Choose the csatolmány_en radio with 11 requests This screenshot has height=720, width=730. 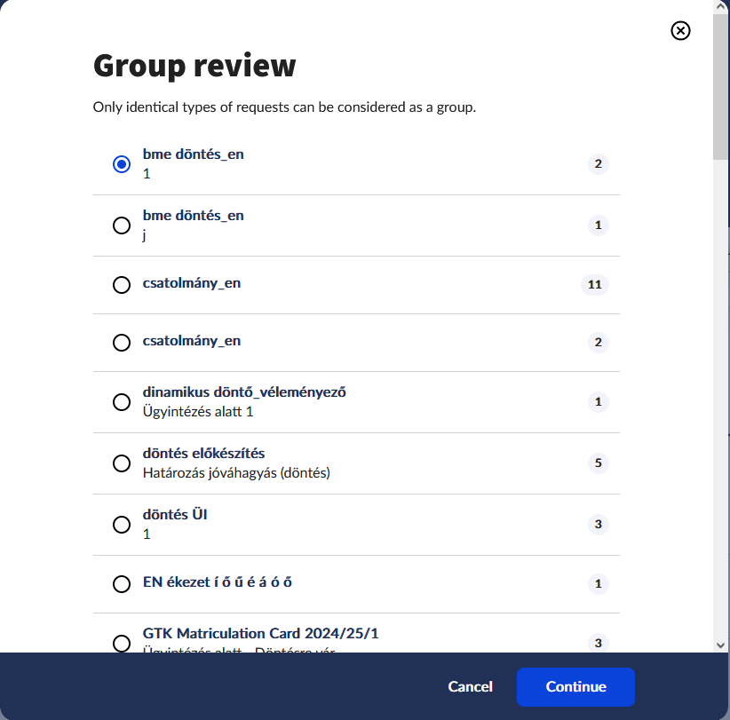[122, 285]
